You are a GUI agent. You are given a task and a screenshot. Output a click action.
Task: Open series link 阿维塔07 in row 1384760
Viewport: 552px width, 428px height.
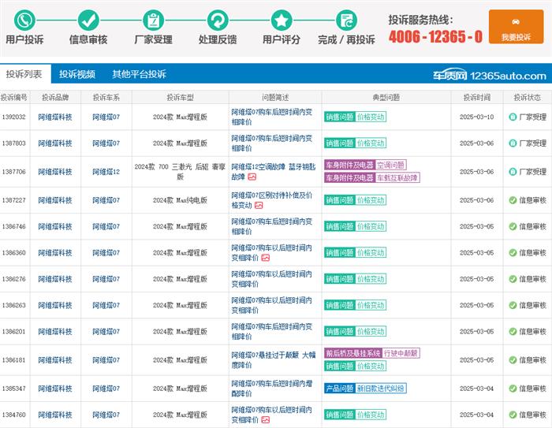106,415
